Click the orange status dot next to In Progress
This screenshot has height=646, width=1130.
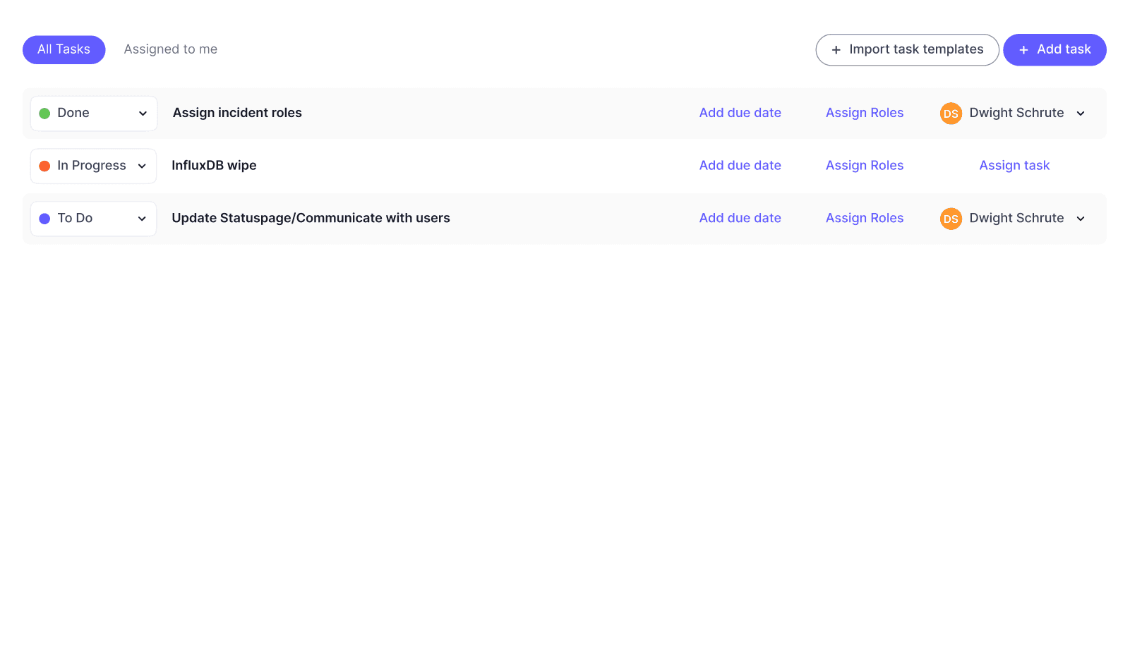[44, 166]
